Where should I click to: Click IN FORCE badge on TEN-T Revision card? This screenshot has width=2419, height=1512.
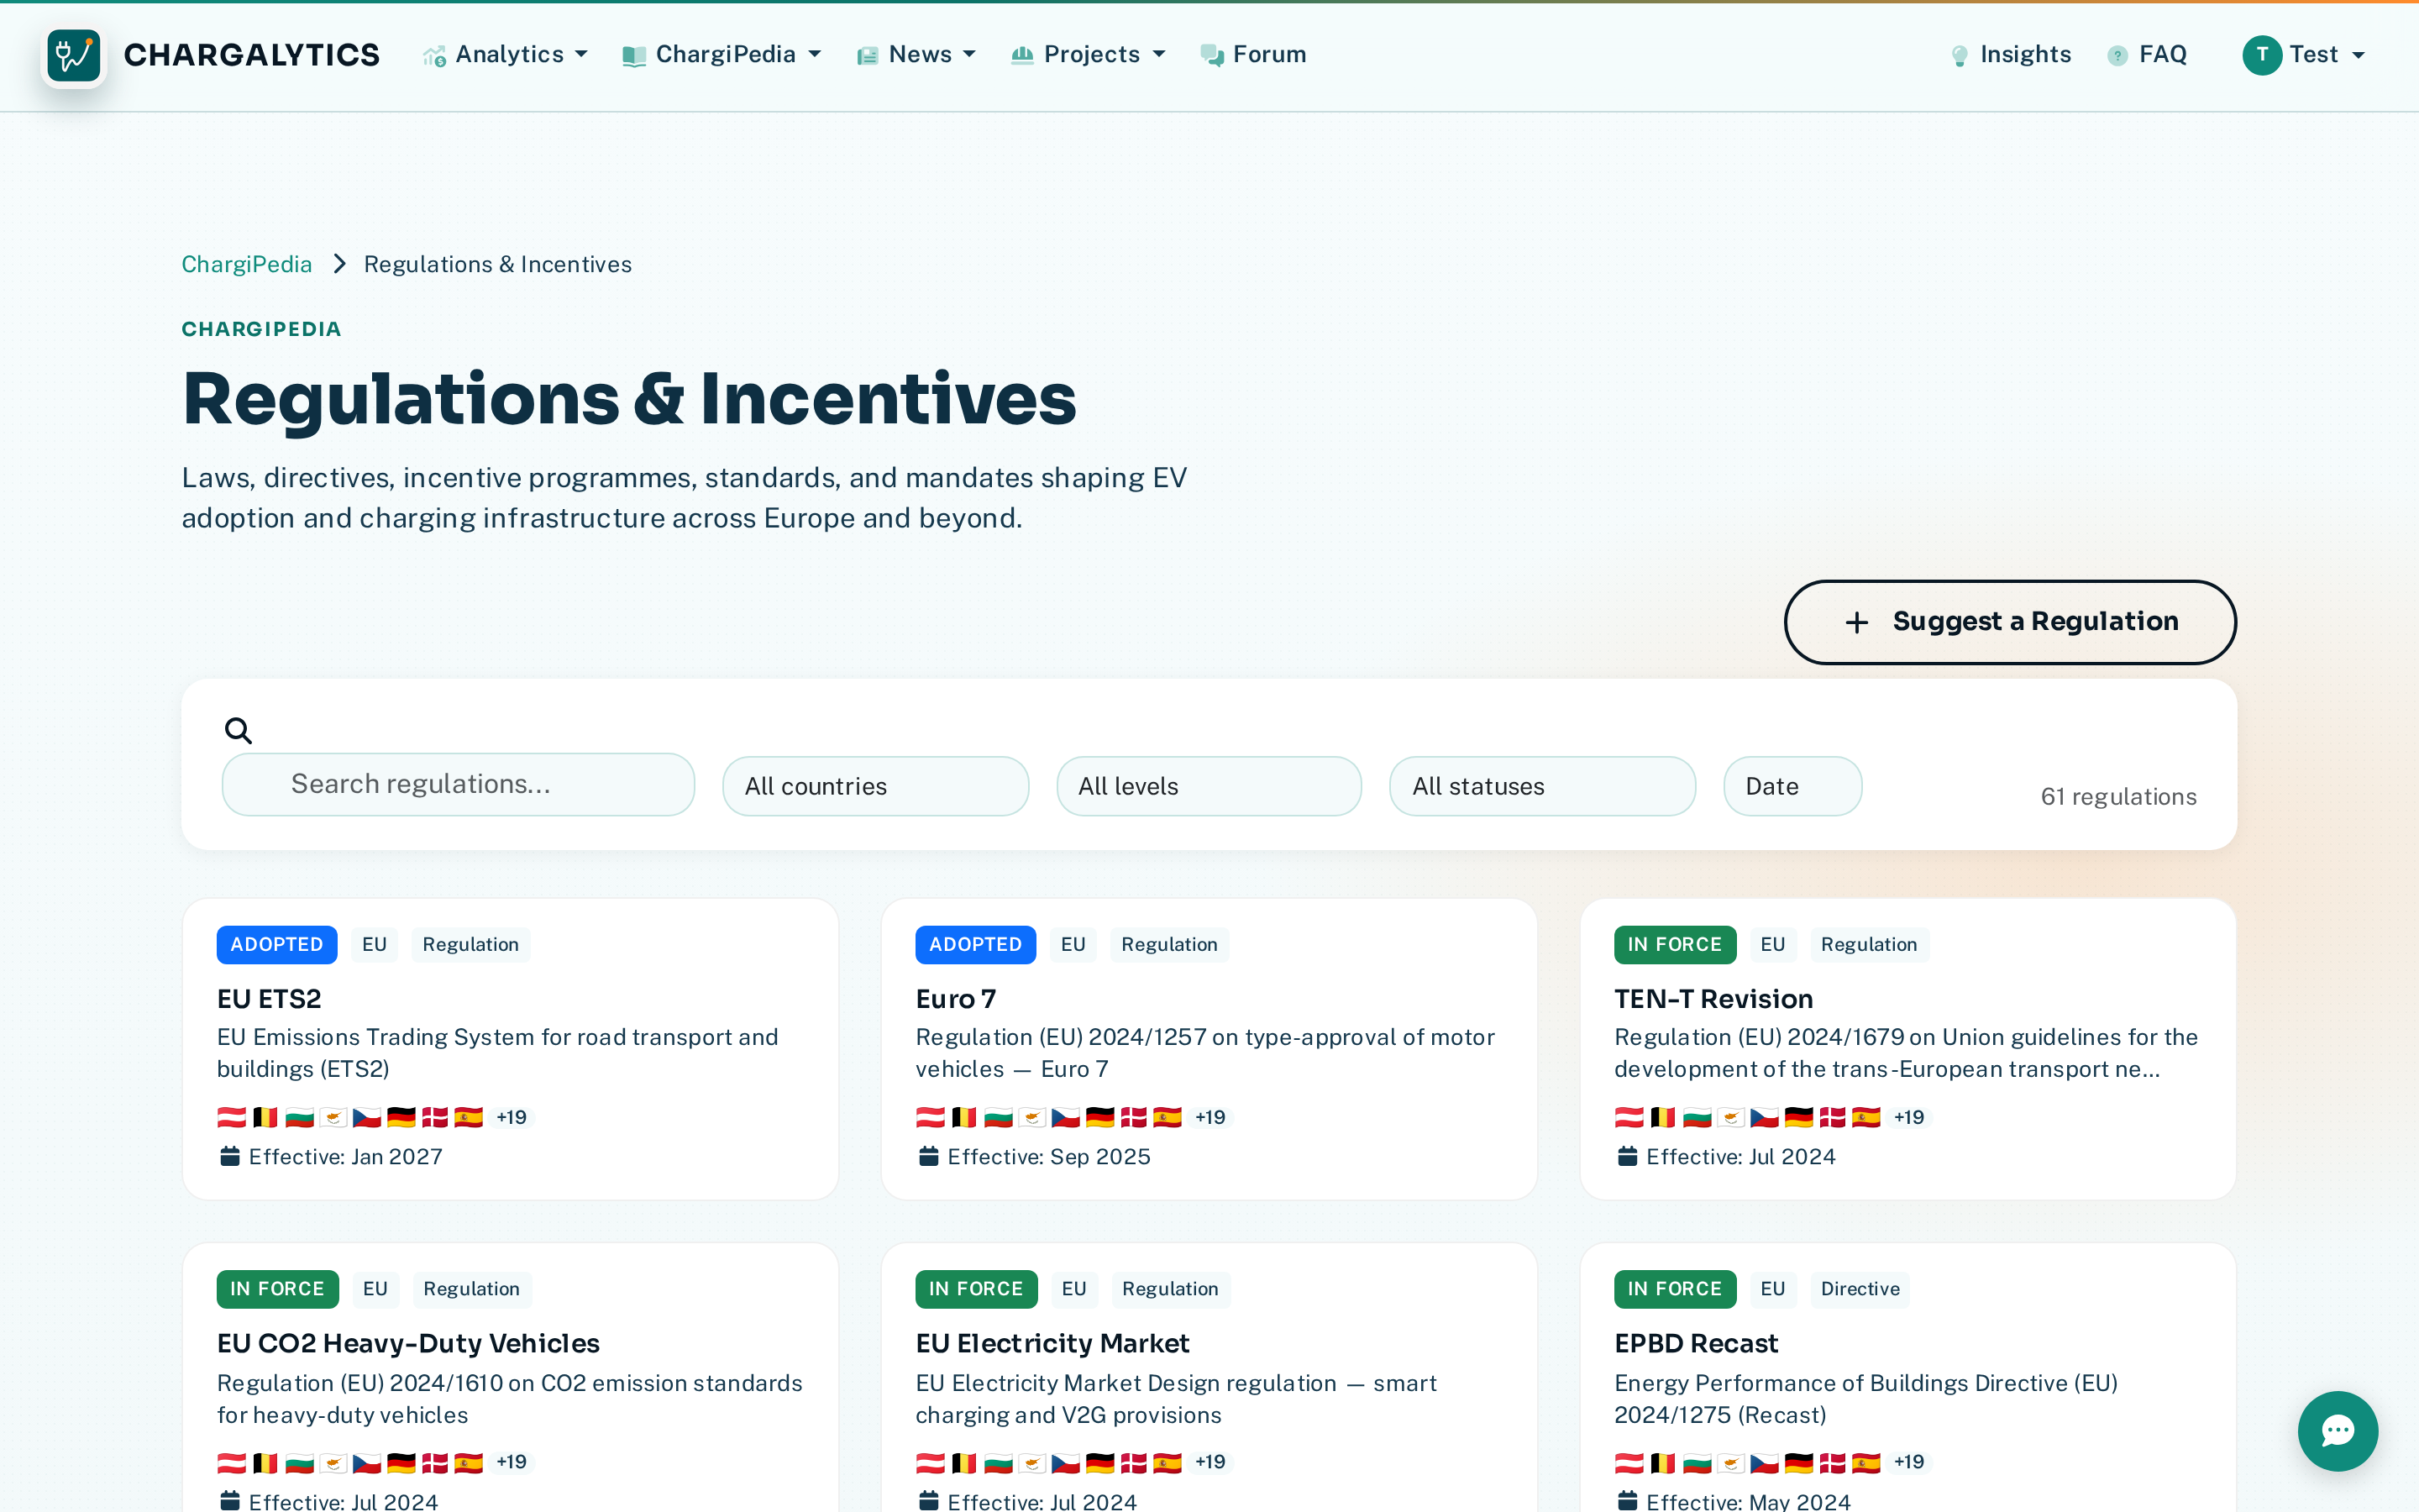click(1674, 944)
